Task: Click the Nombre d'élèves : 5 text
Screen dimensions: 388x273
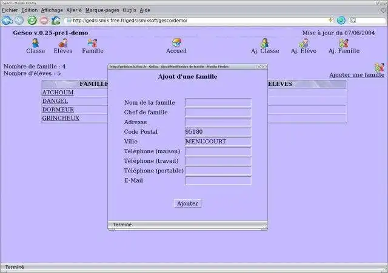Action: click(x=32, y=73)
